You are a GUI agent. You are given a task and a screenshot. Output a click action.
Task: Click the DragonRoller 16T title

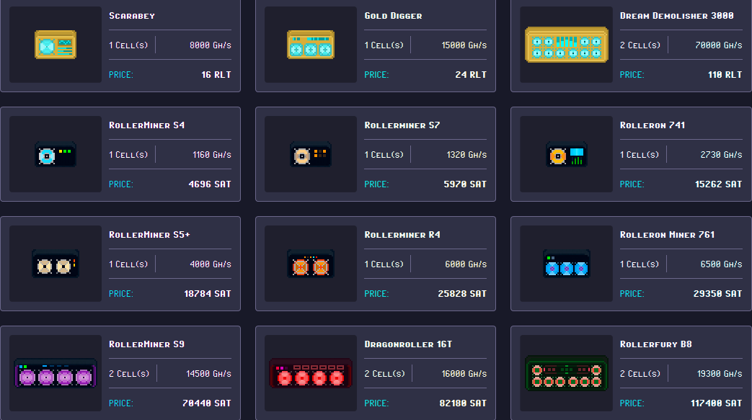408,344
